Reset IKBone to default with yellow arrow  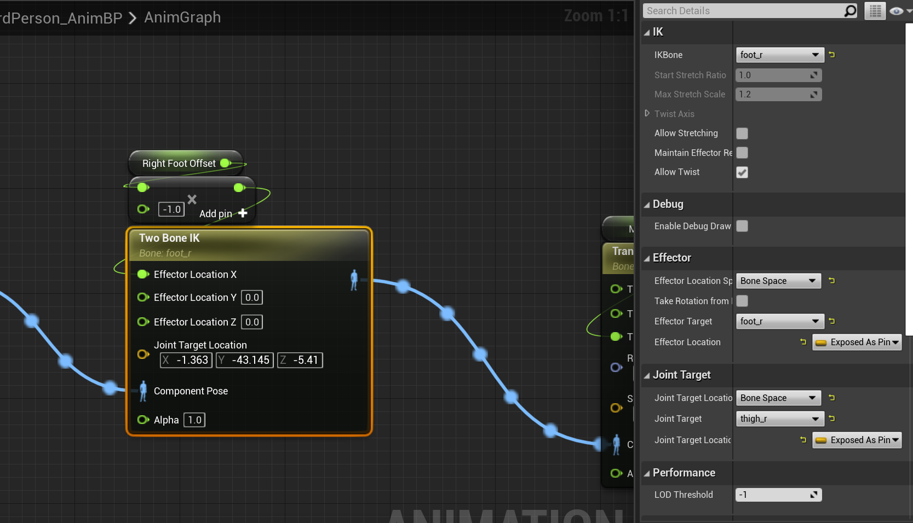click(832, 55)
